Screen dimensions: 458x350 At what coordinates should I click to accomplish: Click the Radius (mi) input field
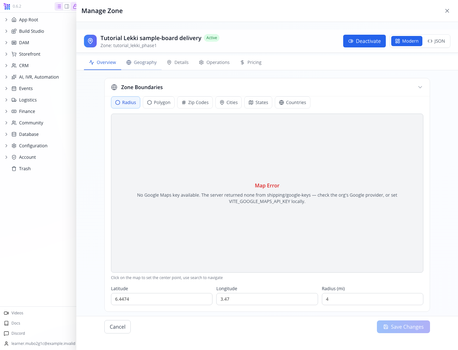point(372,299)
